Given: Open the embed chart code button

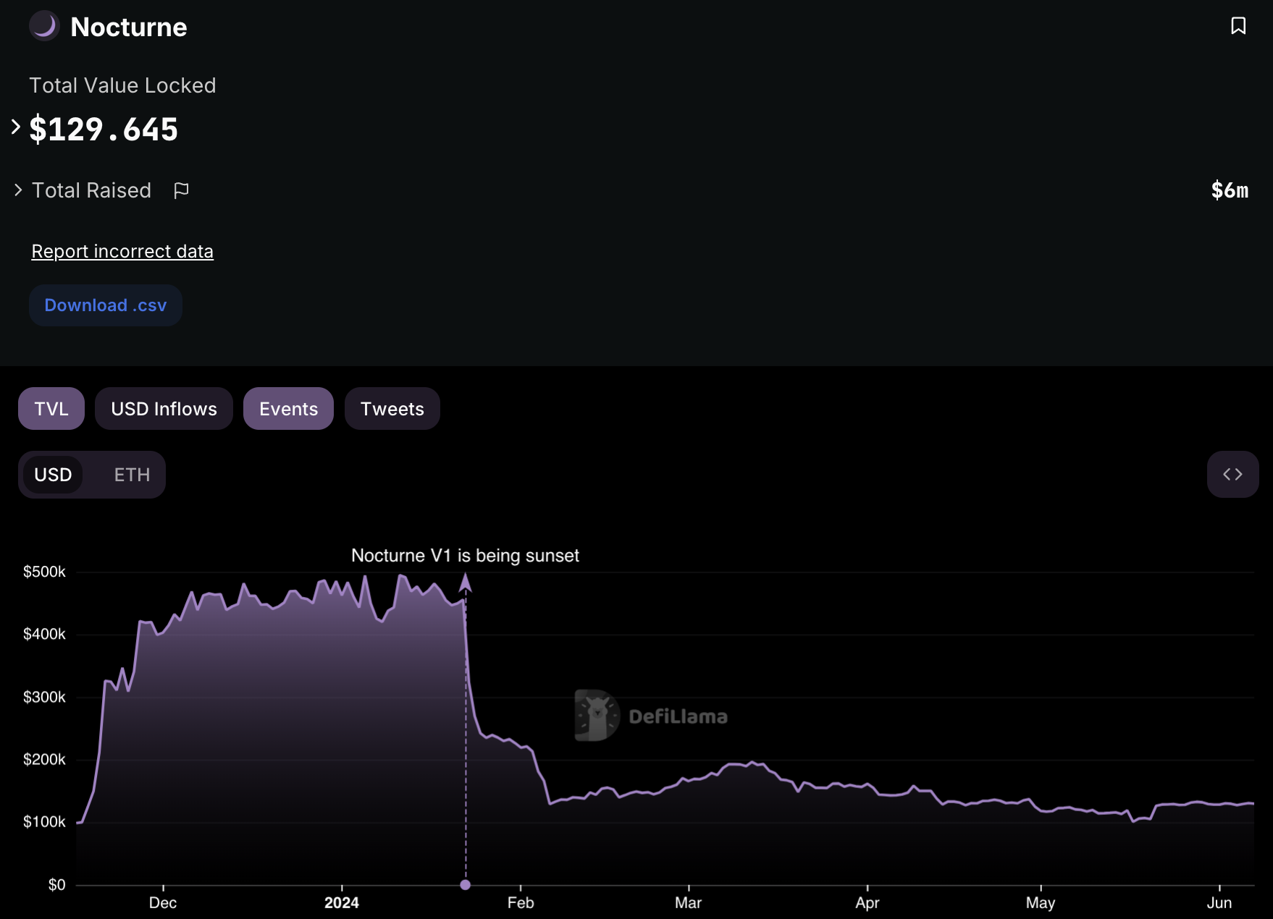Looking at the screenshot, I should click(x=1232, y=475).
